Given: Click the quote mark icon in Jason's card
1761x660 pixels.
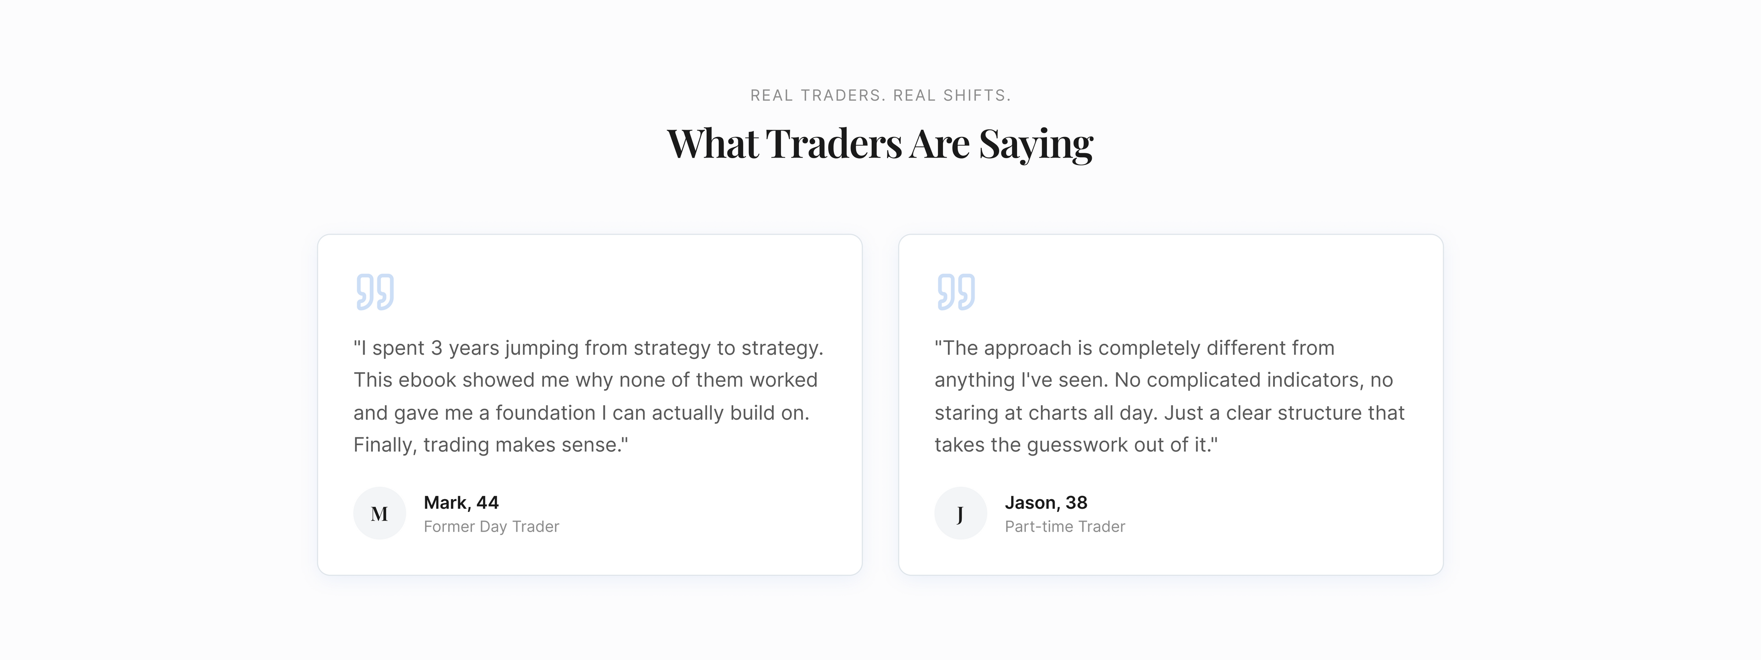Looking at the screenshot, I should click(x=956, y=292).
